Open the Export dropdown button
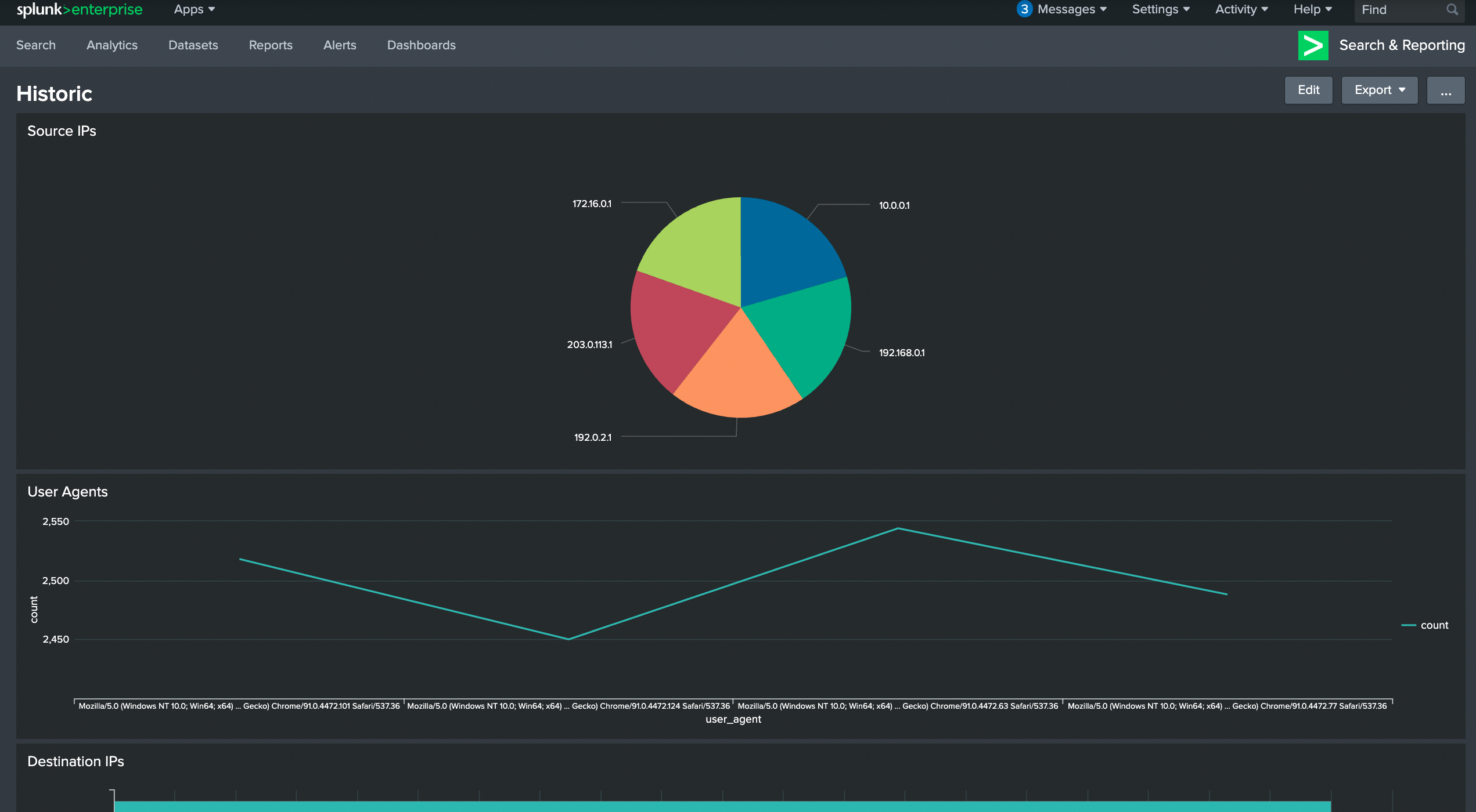Viewport: 1476px width, 812px height. point(1380,90)
